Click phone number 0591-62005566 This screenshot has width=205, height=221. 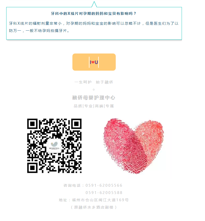tap(104, 185)
